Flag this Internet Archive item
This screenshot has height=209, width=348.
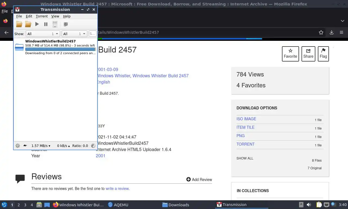coord(323,54)
